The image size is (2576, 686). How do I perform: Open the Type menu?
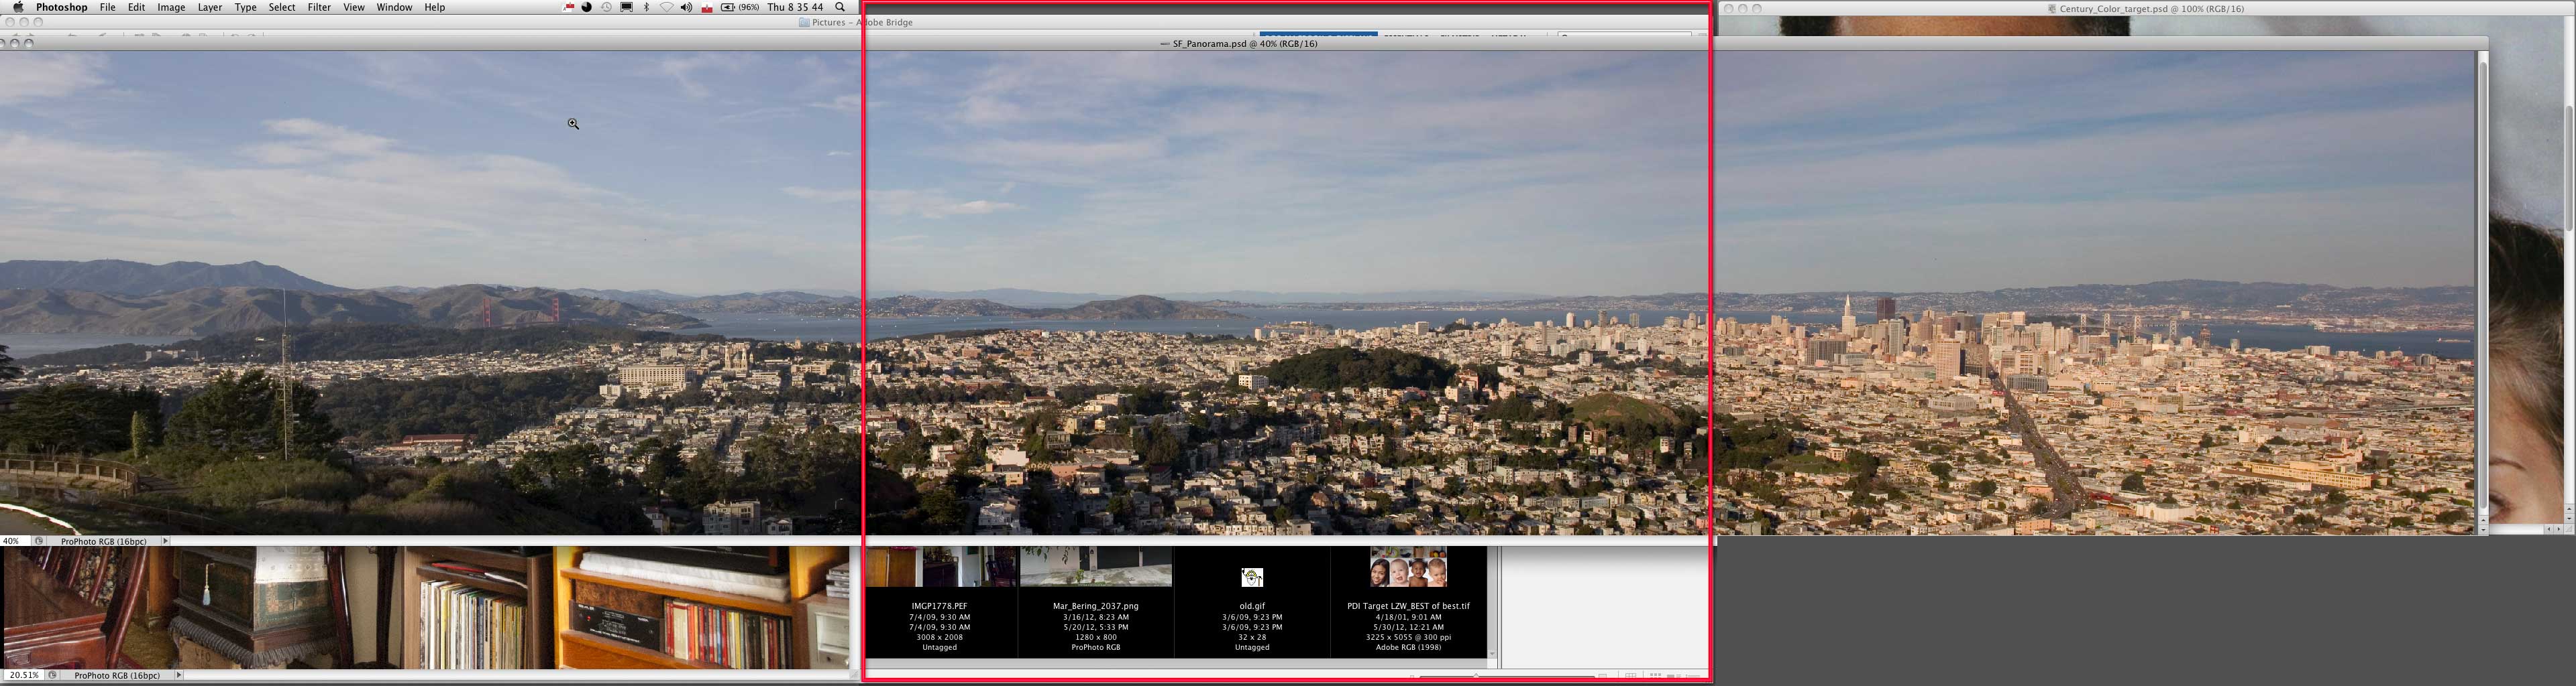point(245,7)
